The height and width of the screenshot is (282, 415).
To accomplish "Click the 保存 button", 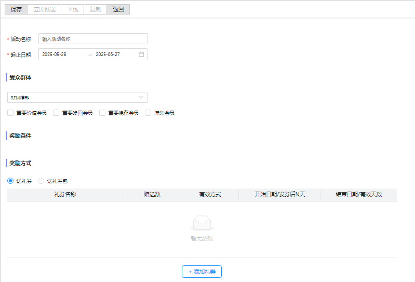I will [x=16, y=9].
